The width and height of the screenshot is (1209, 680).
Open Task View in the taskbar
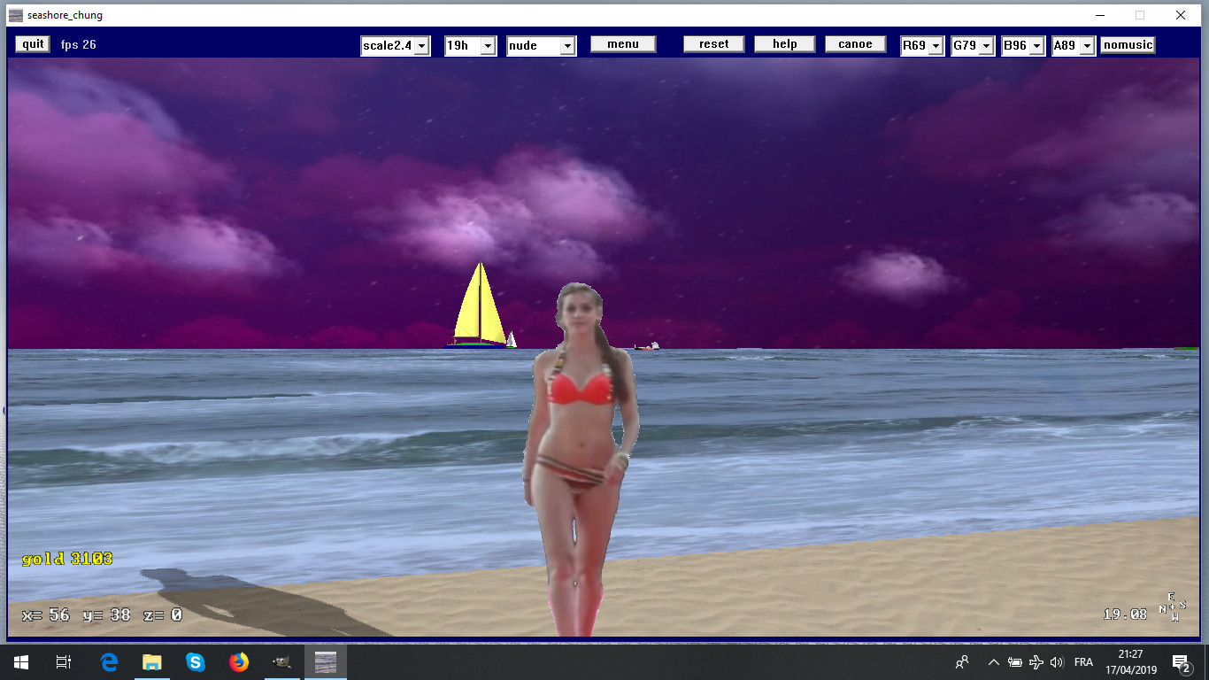pyautogui.click(x=64, y=662)
